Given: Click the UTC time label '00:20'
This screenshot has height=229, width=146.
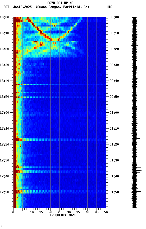Looking at the screenshot, I should [x=114, y=49].
